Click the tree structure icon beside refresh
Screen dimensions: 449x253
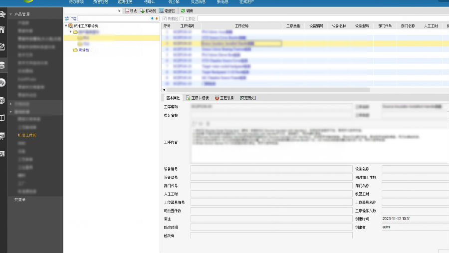pos(74,18)
